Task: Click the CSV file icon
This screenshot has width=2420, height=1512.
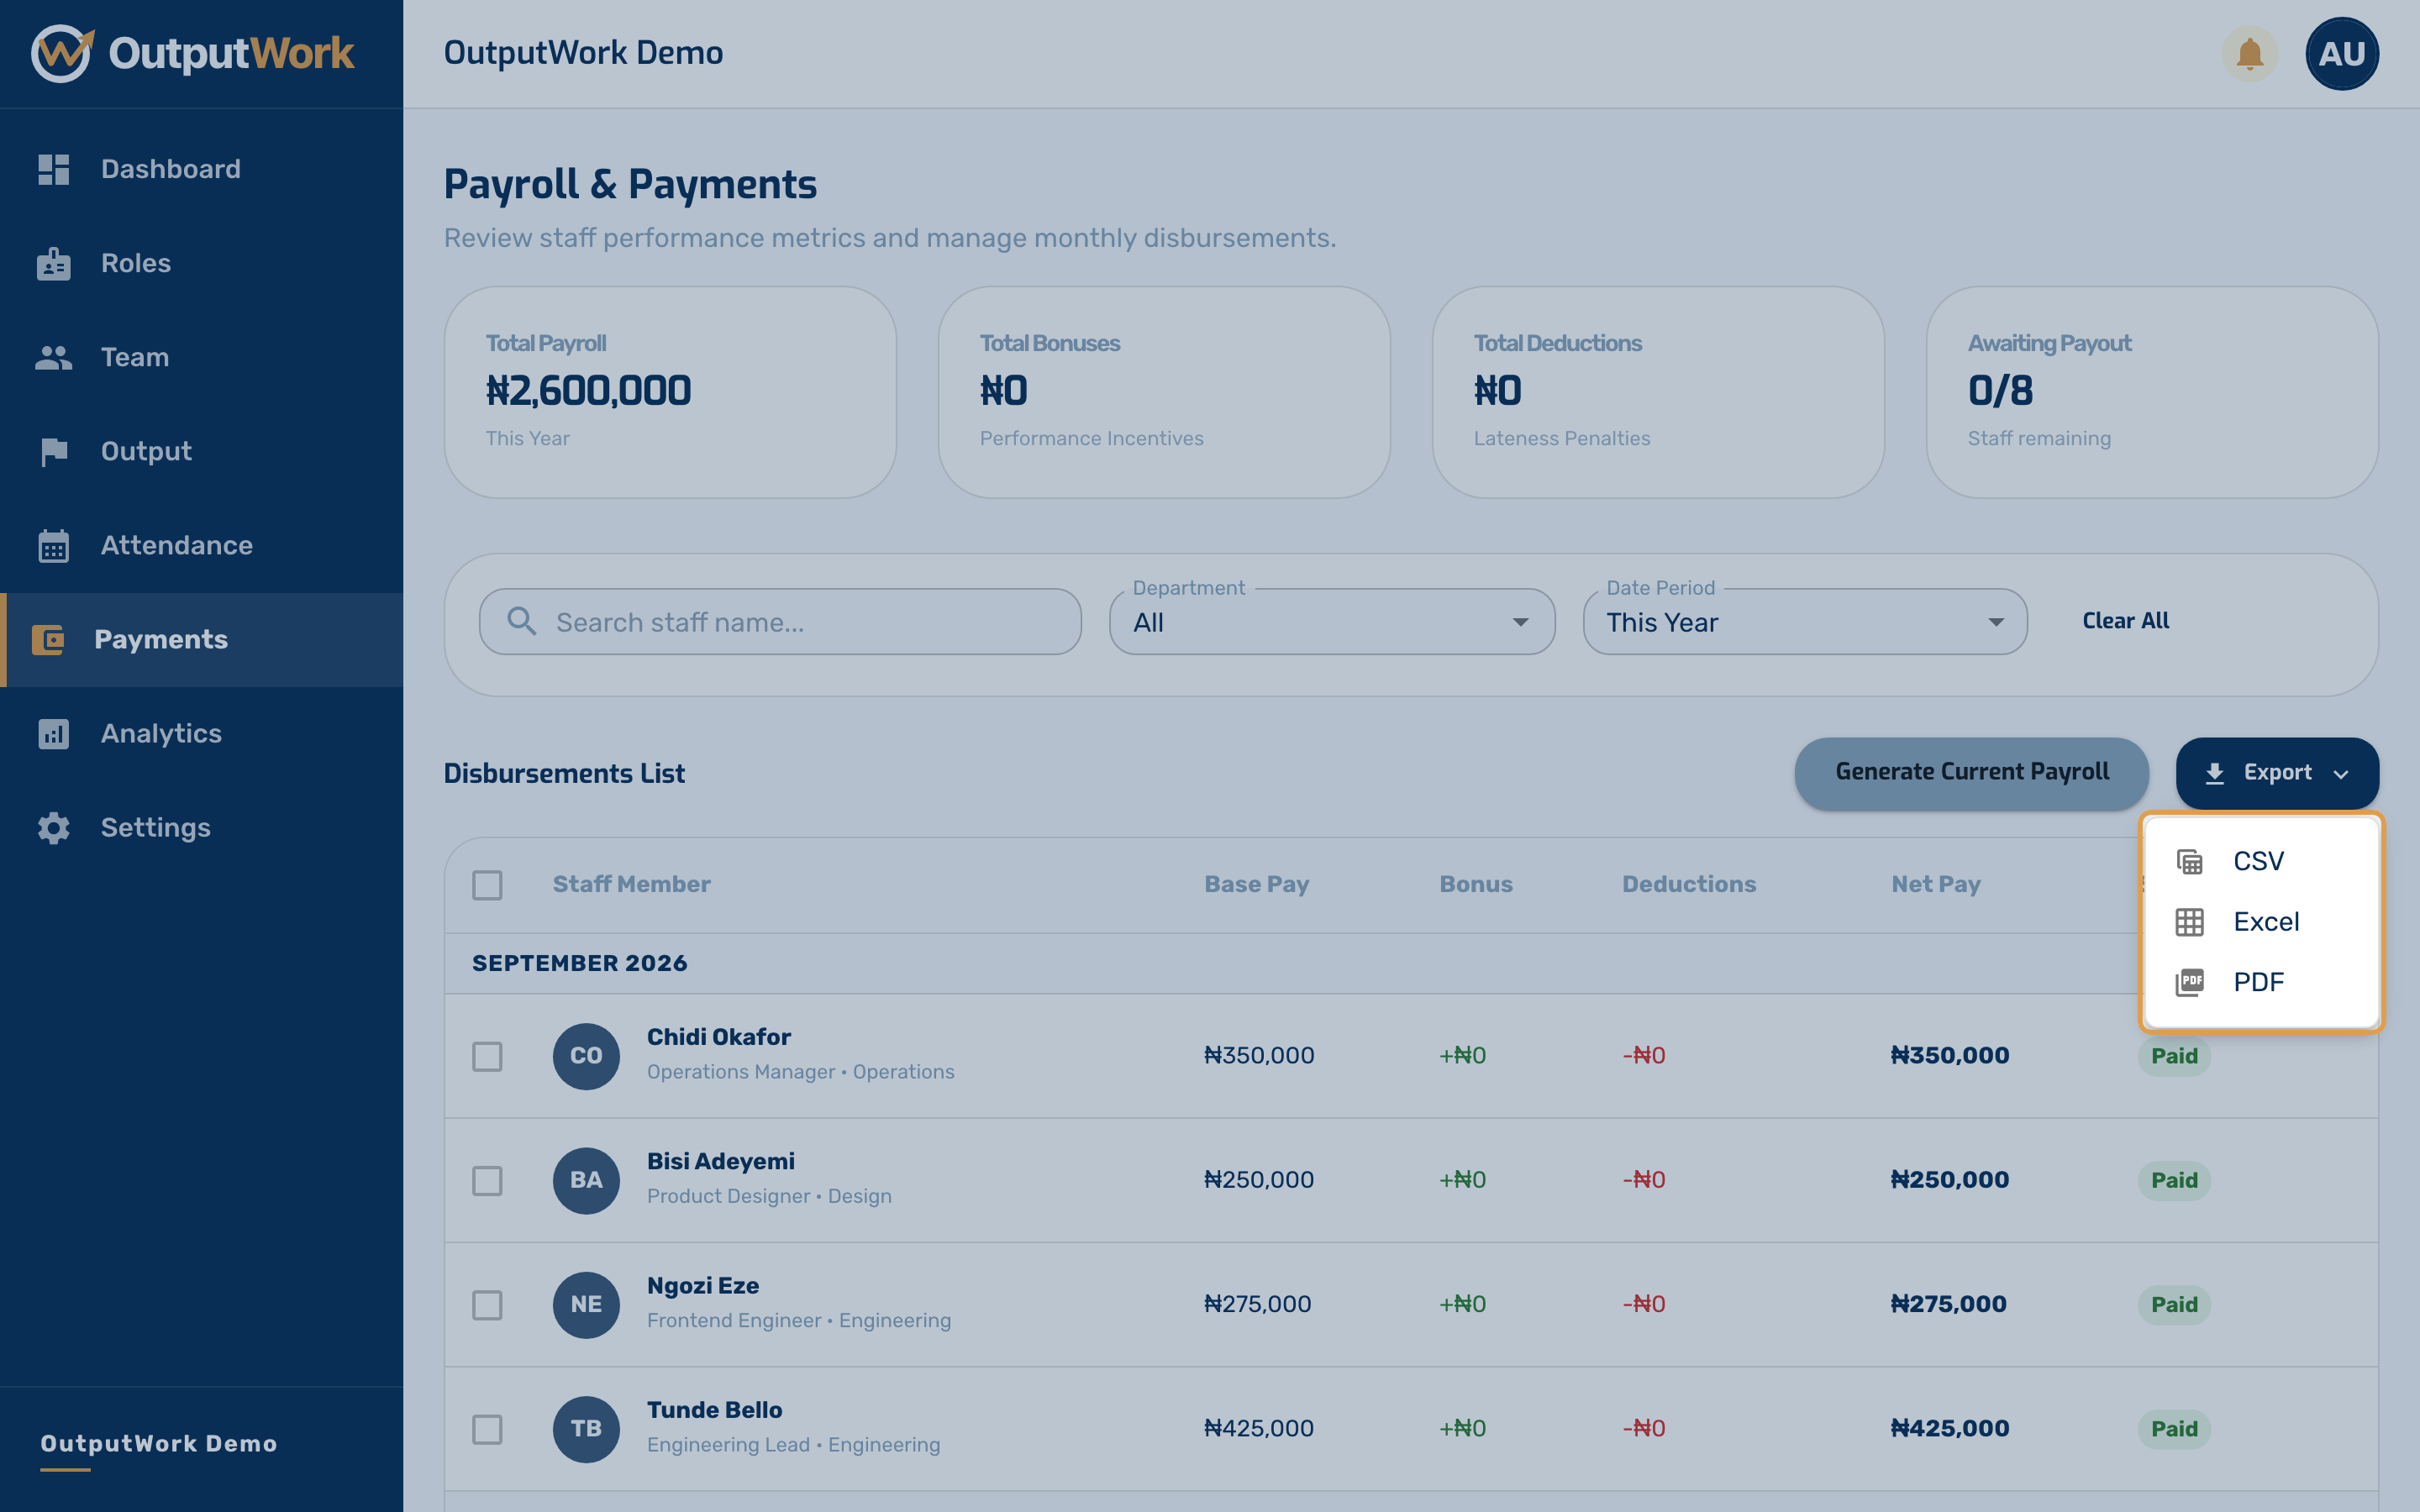Action: pos(2190,861)
